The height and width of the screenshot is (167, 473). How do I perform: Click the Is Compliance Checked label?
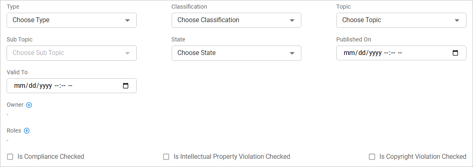coord(51,157)
